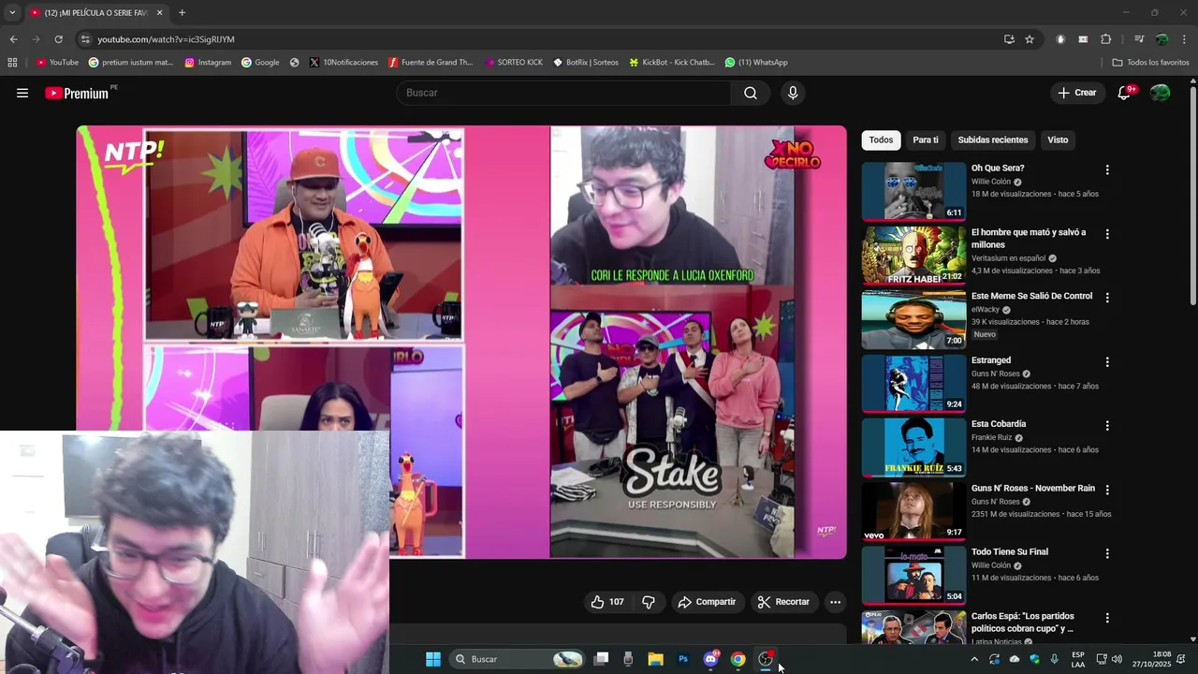1198x674 pixels.
Task: Click the YouTube page vertical scrollbar
Action: click(1193, 195)
